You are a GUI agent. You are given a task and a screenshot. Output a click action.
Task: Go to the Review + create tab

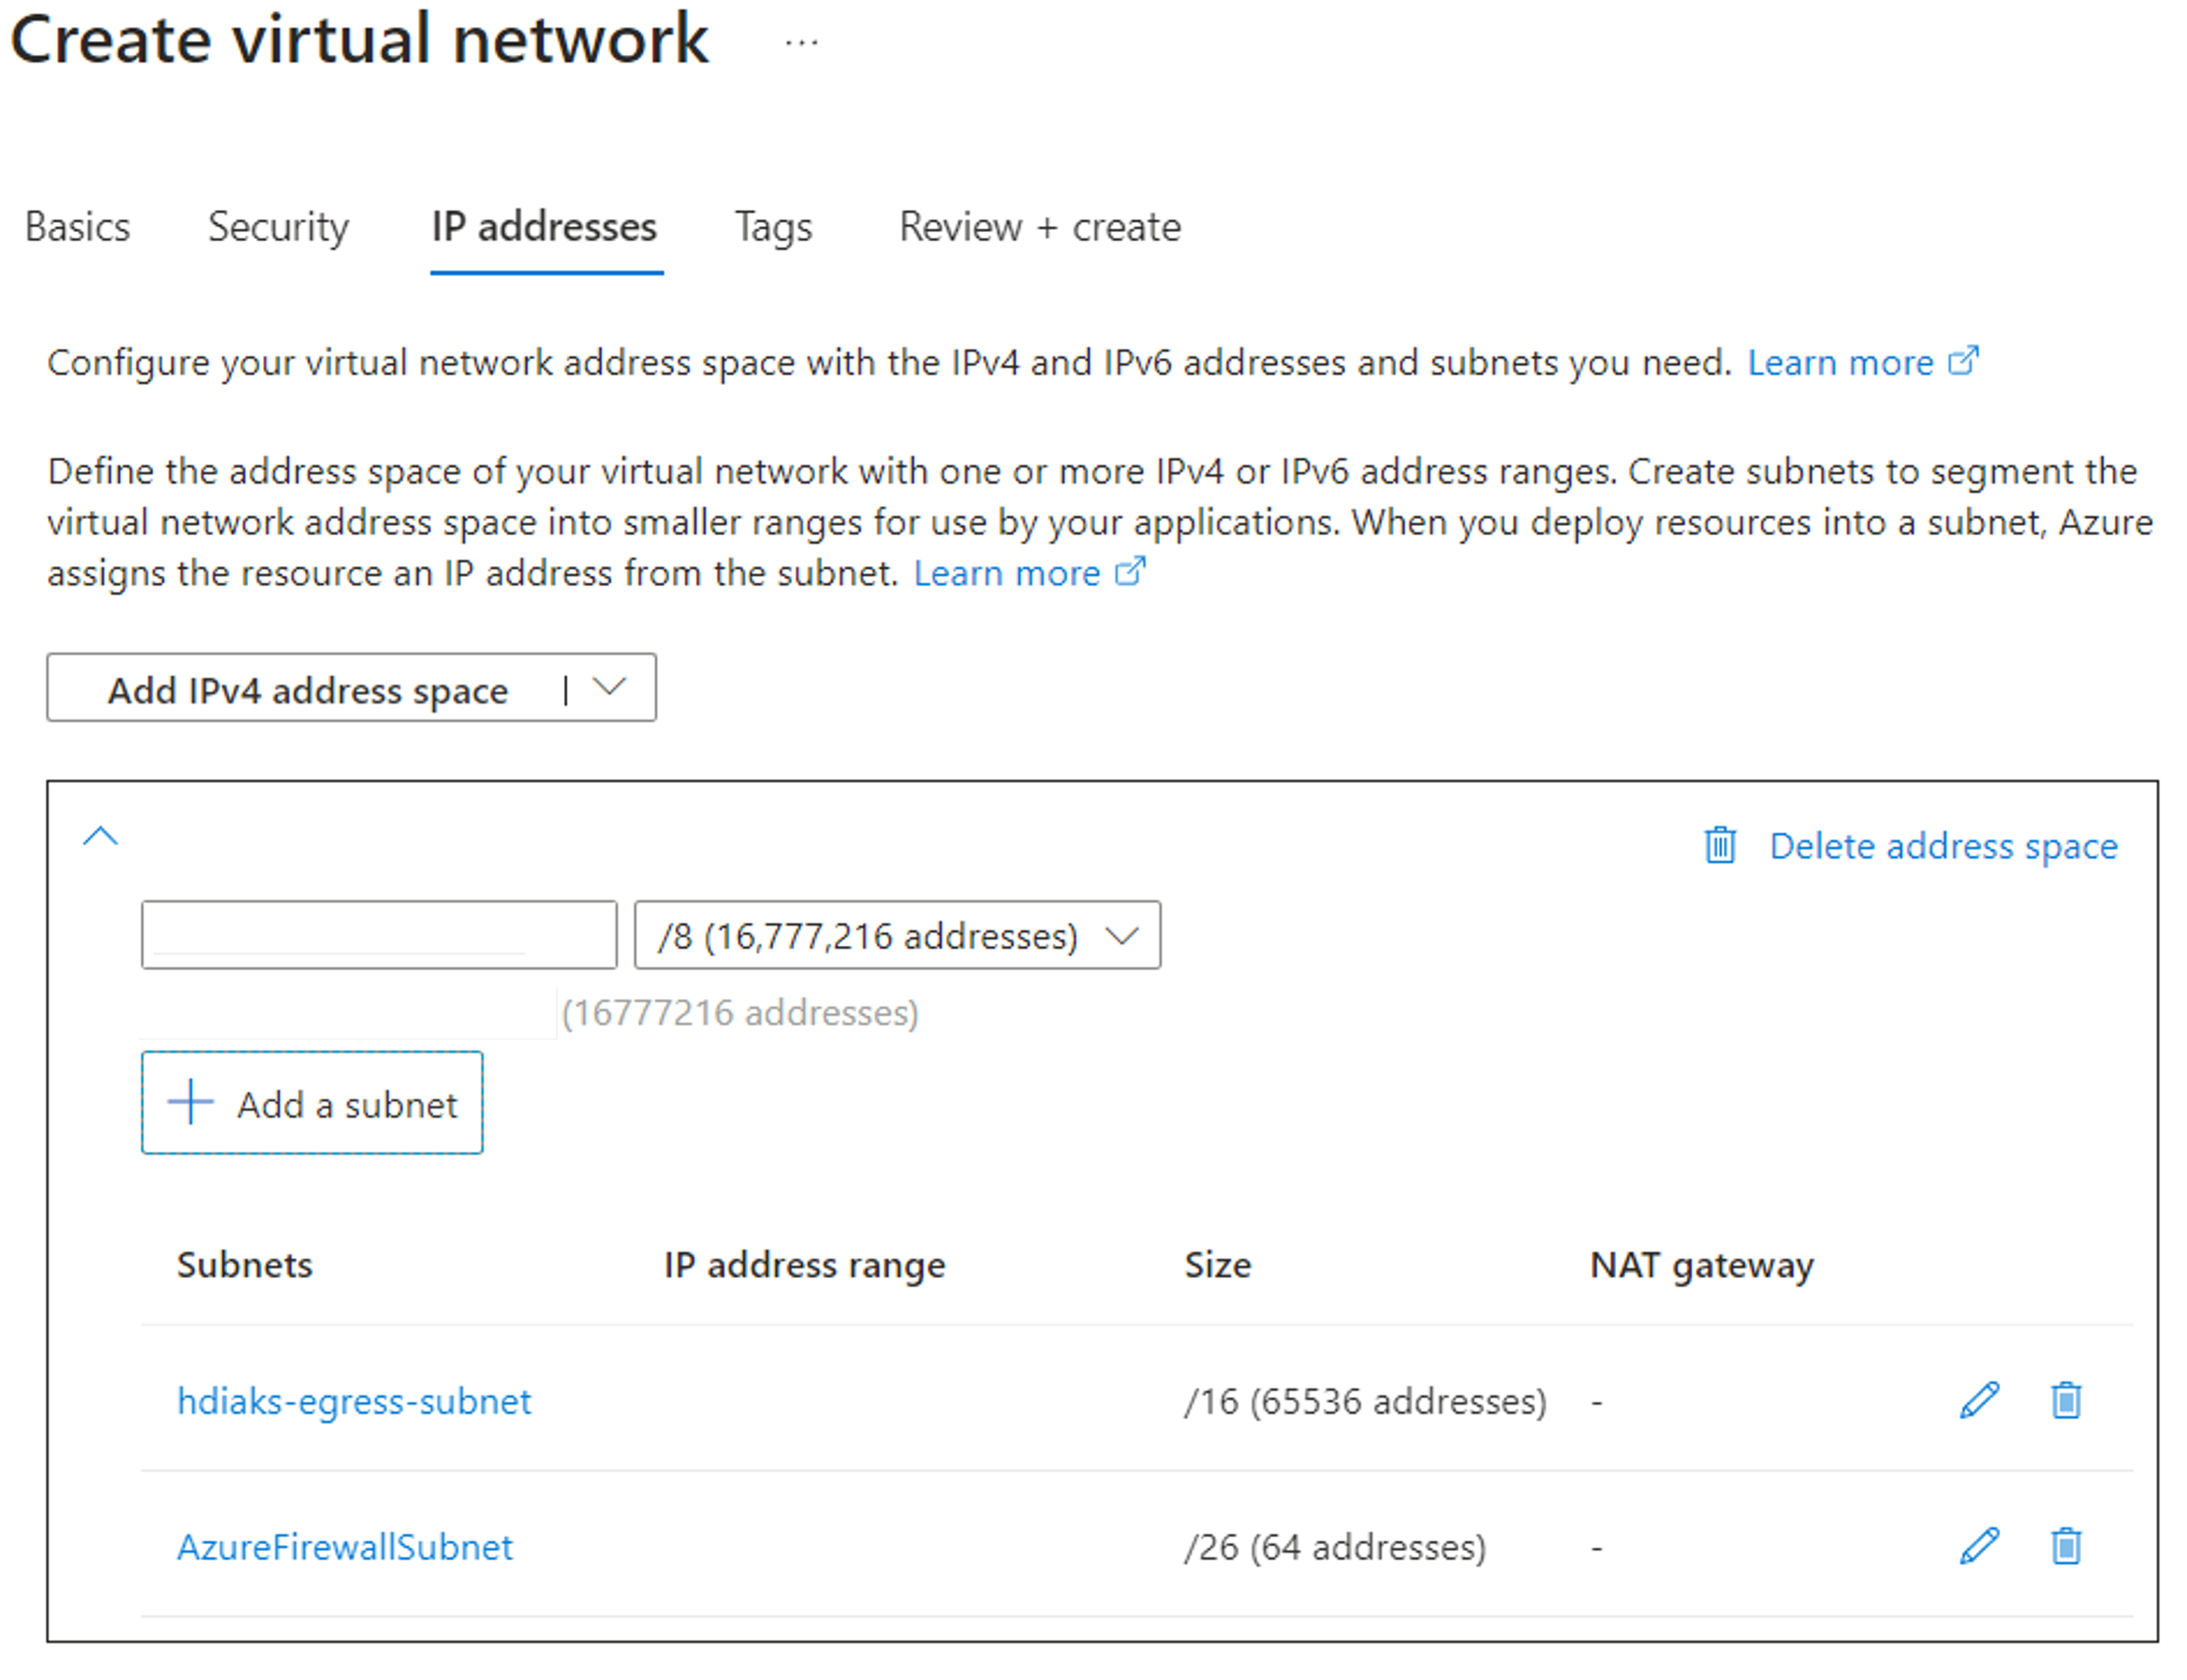[1040, 227]
